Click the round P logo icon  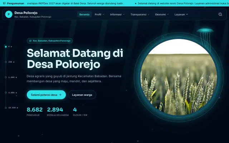pyautogui.click(x=9, y=14)
